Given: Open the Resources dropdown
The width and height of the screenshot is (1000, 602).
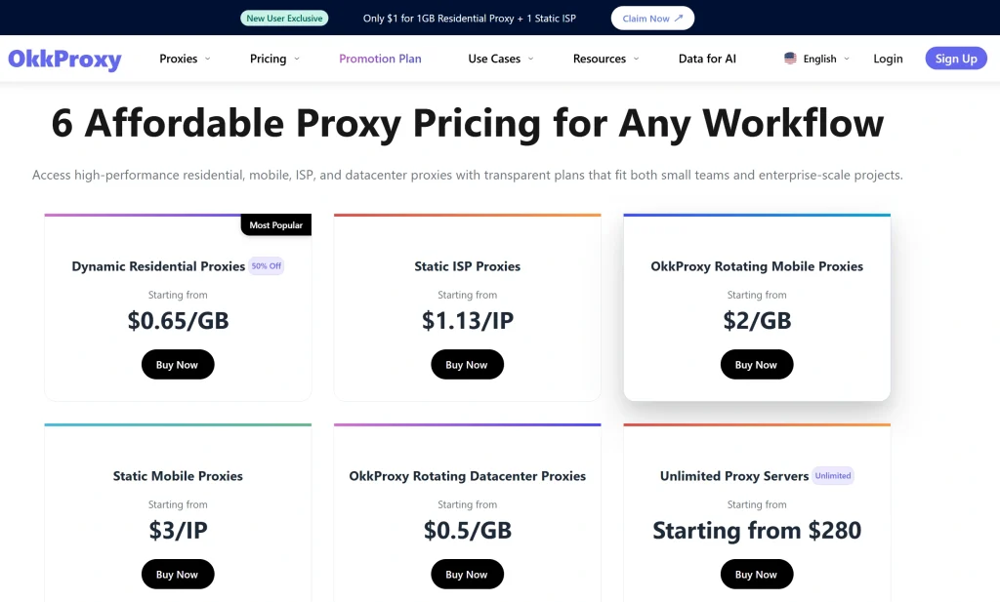Looking at the screenshot, I should (x=604, y=59).
